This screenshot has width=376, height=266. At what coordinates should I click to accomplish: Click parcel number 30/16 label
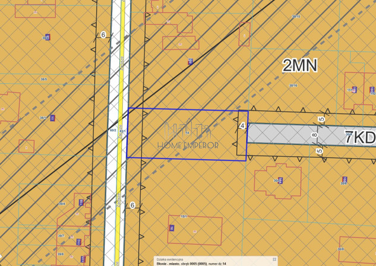pos(293,85)
